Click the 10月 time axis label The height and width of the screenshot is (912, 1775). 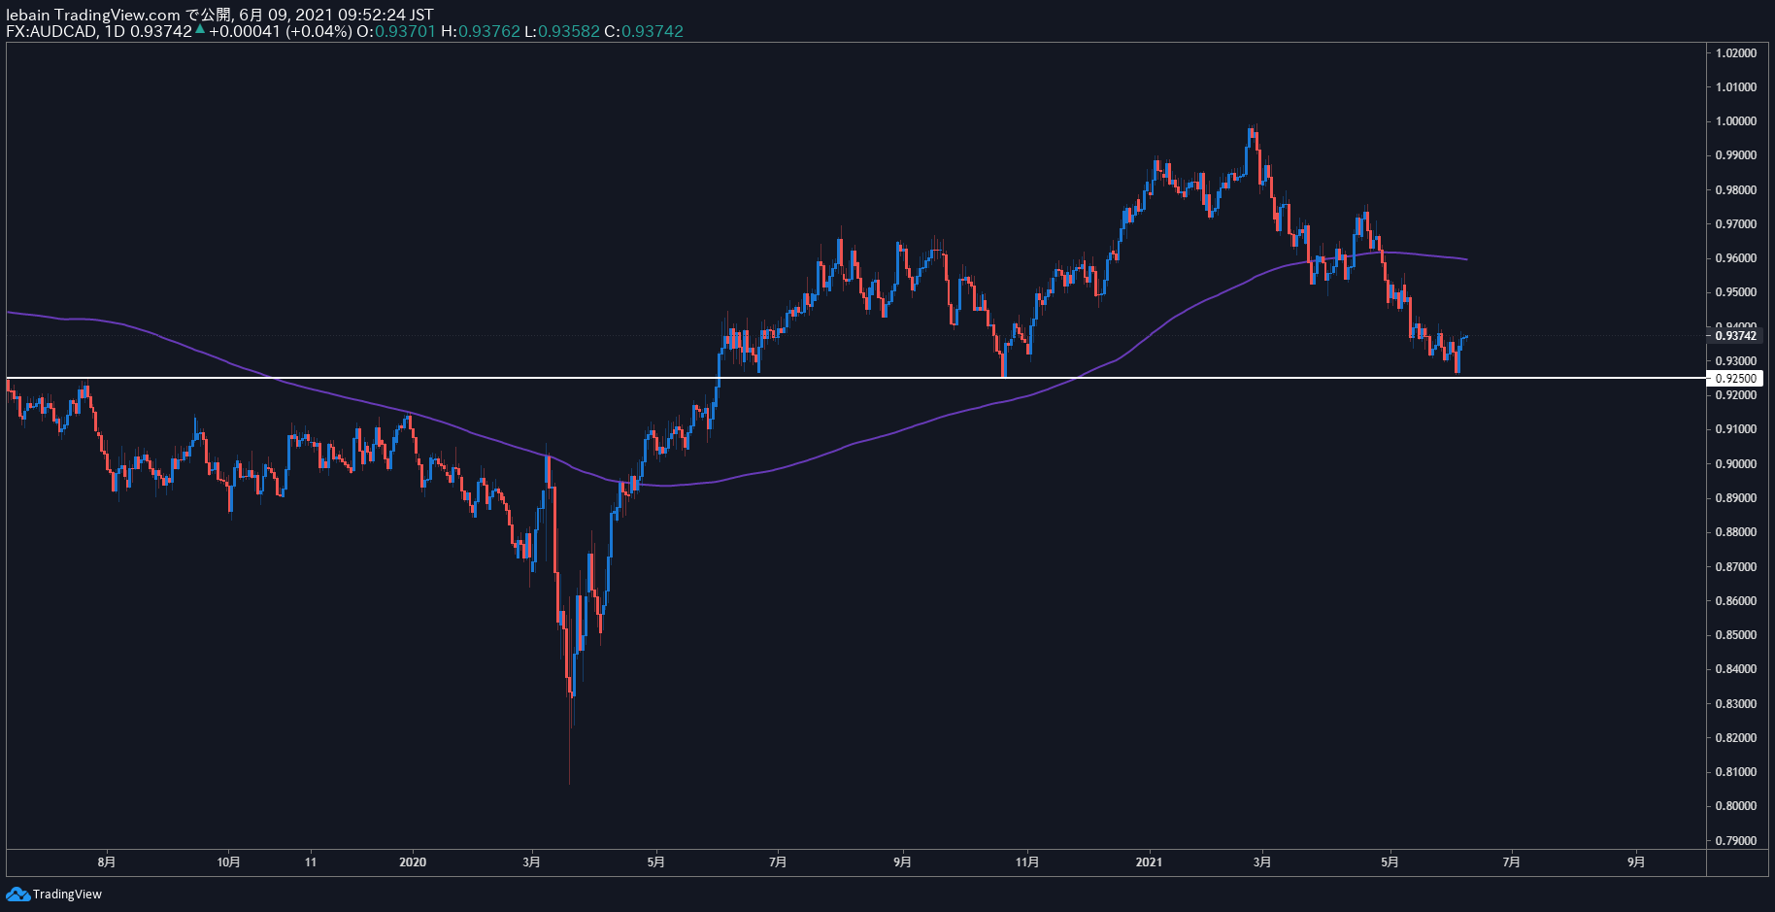228,861
